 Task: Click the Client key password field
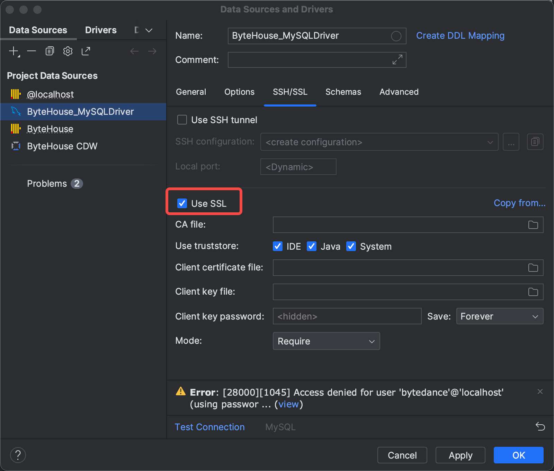coord(347,316)
